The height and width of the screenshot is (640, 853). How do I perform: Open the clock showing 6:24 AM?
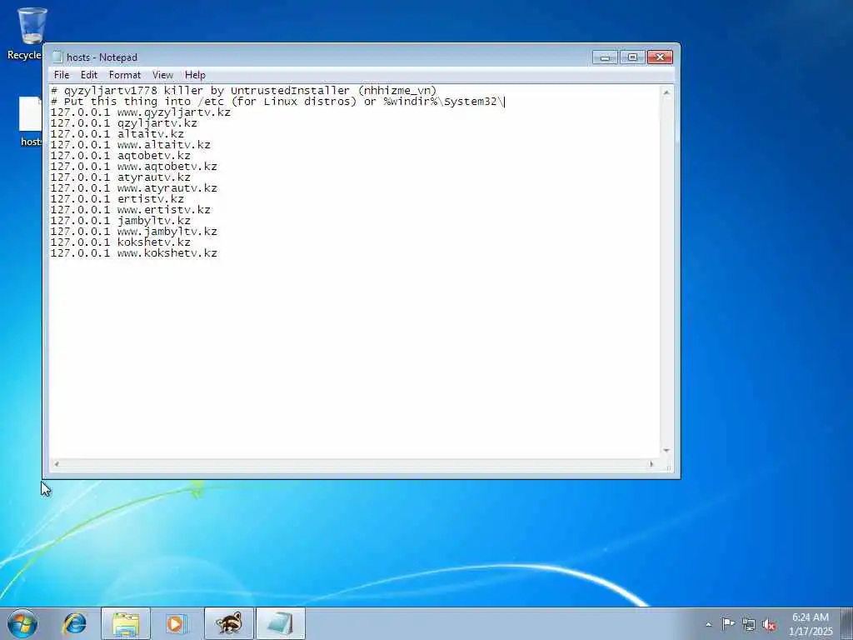[x=811, y=624]
